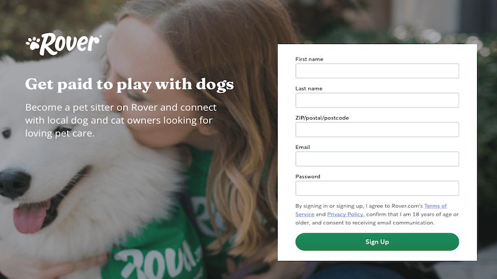Image resolution: width=497 pixels, height=279 pixels.
Task: Submit the form with Sign Up button
Action: [377, 242]
